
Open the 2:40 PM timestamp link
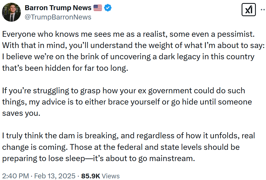(x=15, y=176)
